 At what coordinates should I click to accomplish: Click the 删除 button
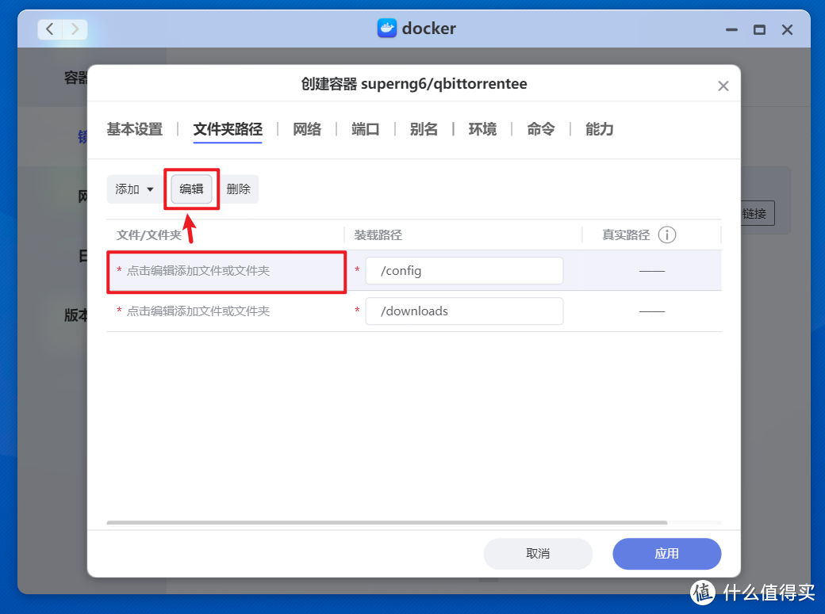coord(238,189)
